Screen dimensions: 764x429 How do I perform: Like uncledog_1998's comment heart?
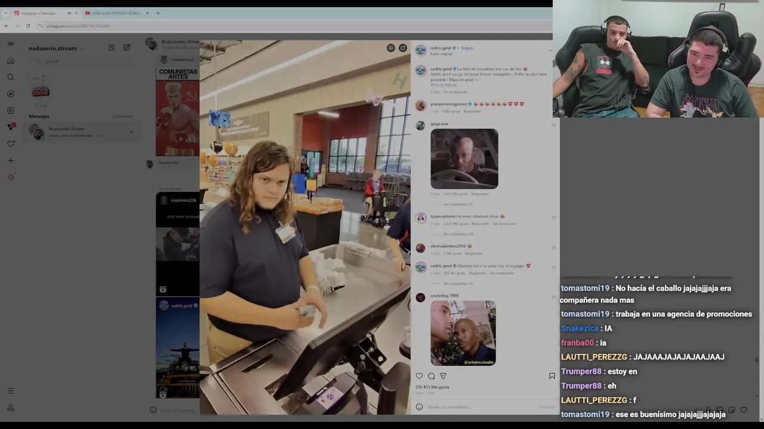554,297
